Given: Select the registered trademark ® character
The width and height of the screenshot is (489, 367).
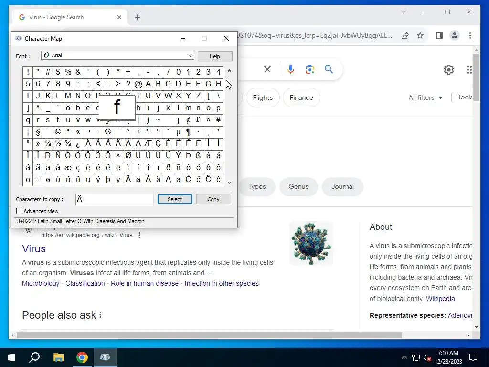Looking at the screenshot, I should (x=108, y=132).
